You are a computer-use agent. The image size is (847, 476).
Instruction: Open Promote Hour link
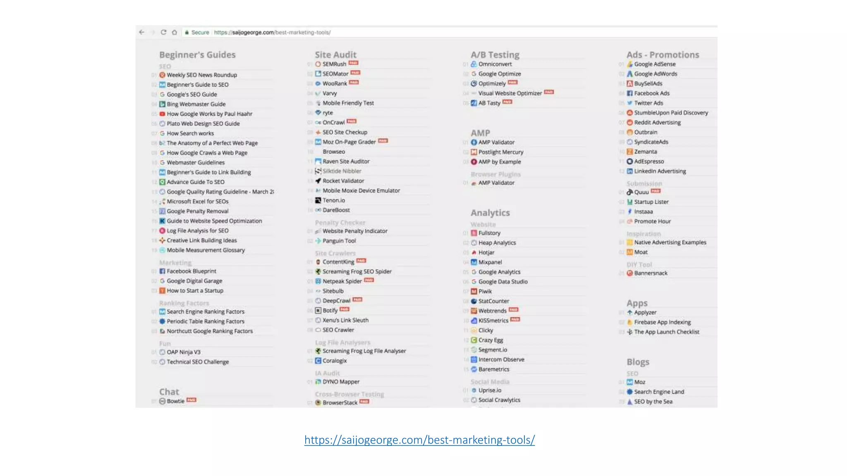(x=652, y=221)
